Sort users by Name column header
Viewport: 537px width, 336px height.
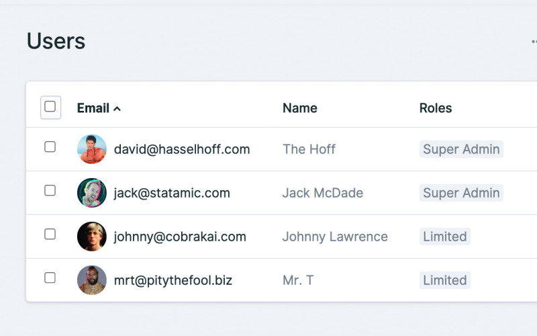coord(299,108)
